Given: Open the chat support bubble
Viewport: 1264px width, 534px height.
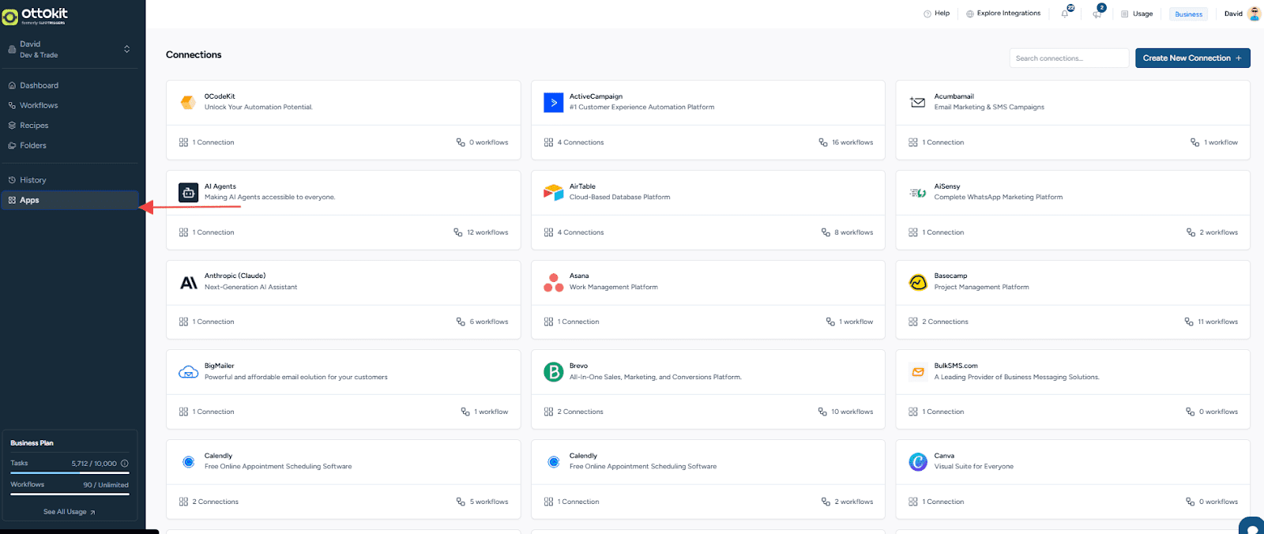Looking at the screenshot, I should [1252, 526].
